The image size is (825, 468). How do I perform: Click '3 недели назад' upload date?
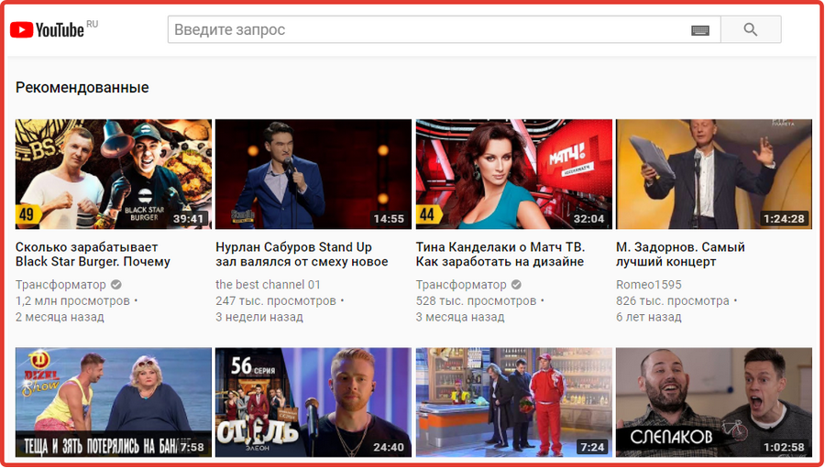pos(259,317)
